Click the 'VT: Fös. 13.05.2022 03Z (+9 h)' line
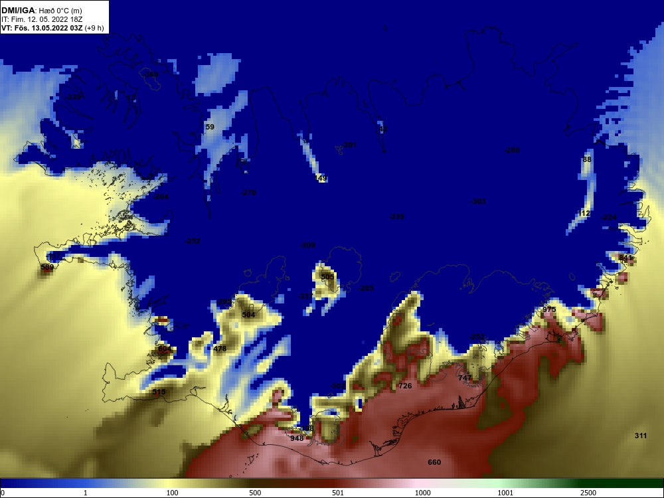Screen dimensions: 664x498 point(52,29)
